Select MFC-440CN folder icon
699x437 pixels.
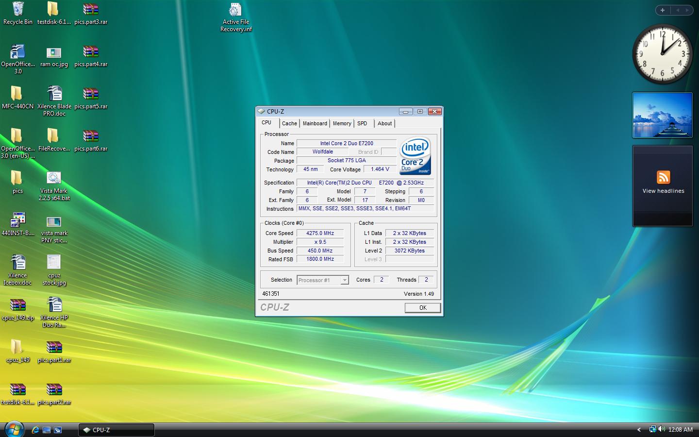(18, 98)
